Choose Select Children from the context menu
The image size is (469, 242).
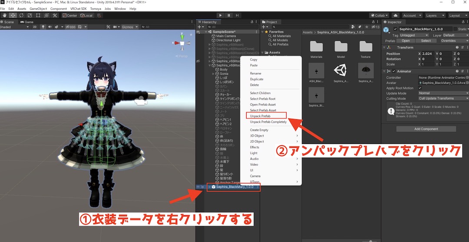coord(260,93)
